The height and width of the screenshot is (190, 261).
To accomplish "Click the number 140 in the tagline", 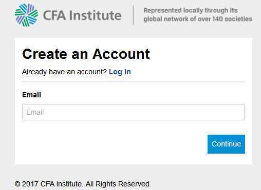I will tap(217, 19).
